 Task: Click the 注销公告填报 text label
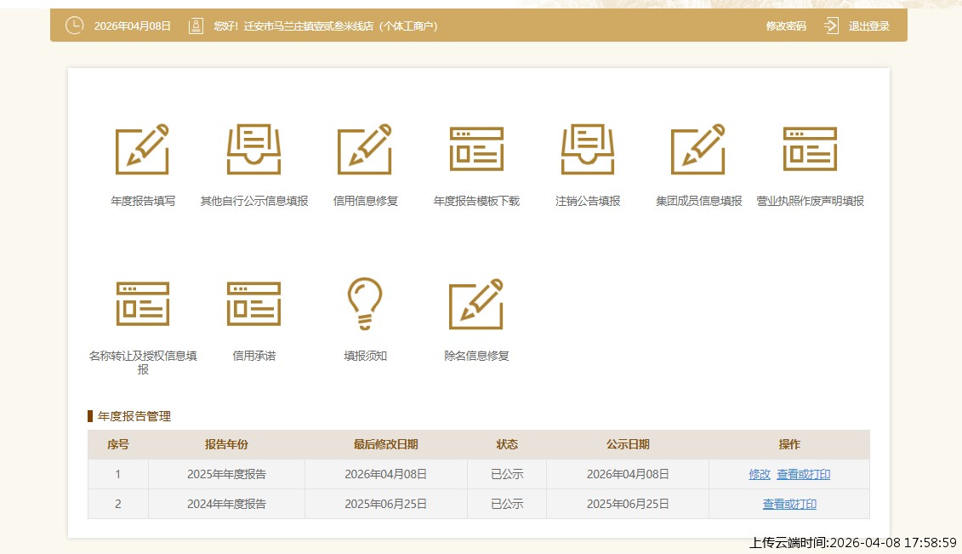pyautogui.click(x=588, y=202)
